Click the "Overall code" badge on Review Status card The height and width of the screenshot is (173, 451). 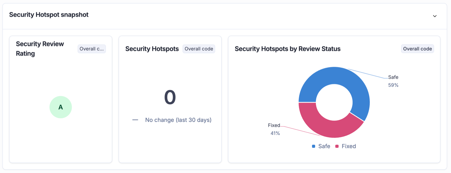(x=417, y=48)
